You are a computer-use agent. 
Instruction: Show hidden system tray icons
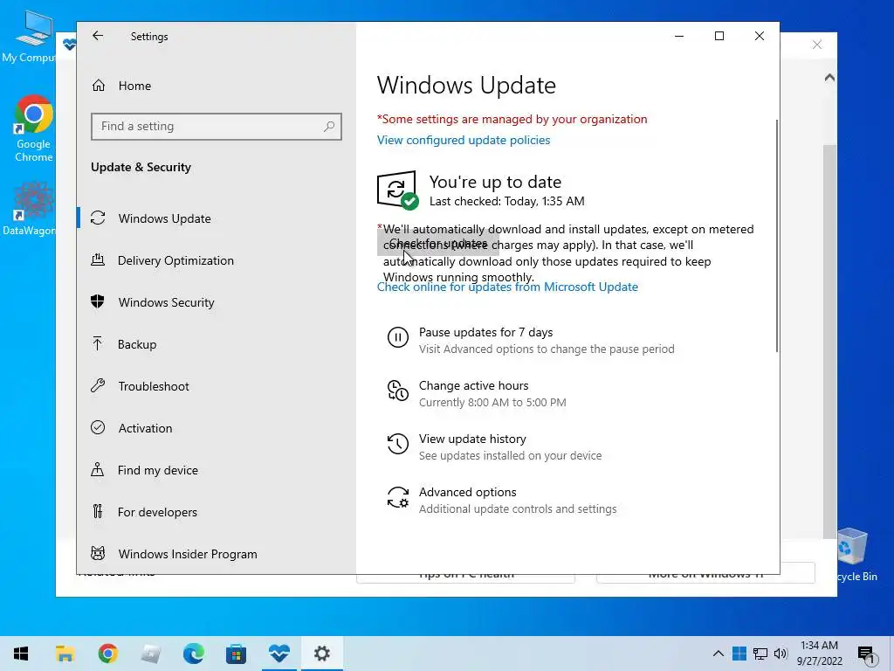click(719, 654)
